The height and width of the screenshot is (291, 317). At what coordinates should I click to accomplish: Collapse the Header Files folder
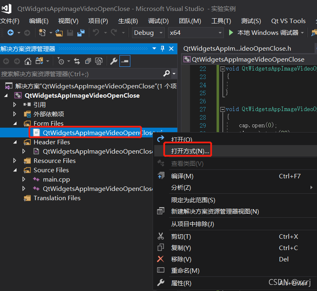15,142
